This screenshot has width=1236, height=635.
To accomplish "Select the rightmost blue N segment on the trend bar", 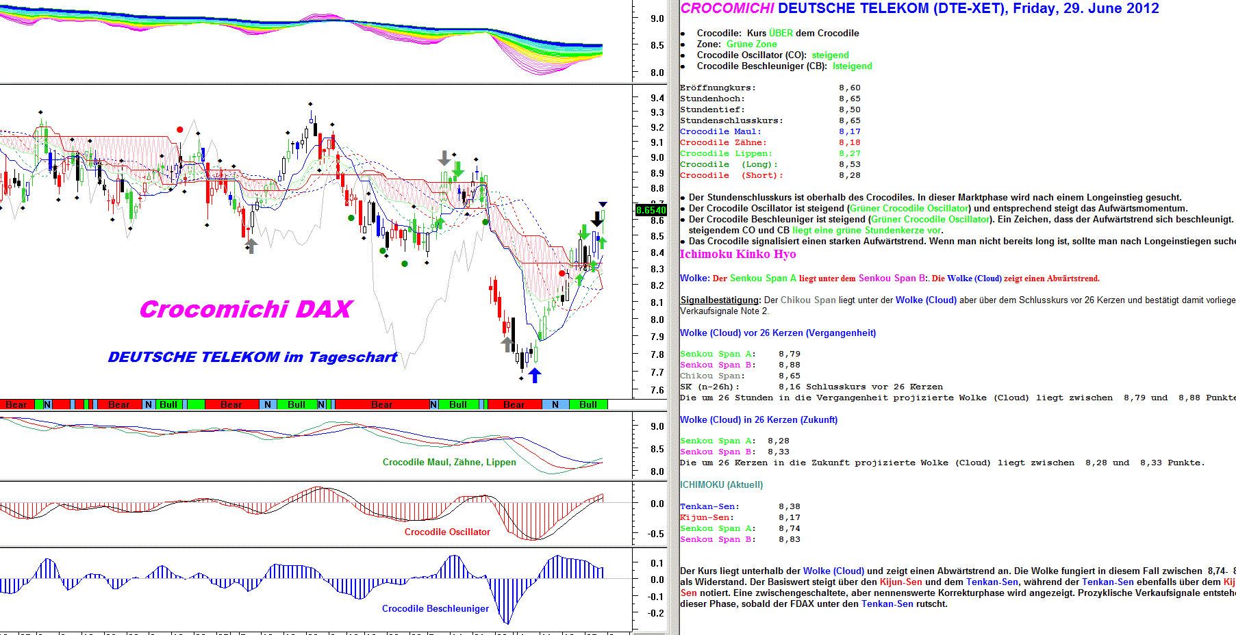I will pos(555,404).
